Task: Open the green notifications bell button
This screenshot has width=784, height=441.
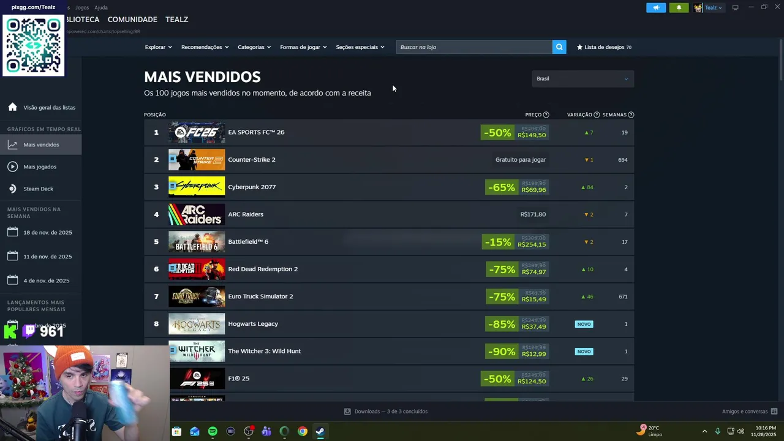Action: click(679, 7)
